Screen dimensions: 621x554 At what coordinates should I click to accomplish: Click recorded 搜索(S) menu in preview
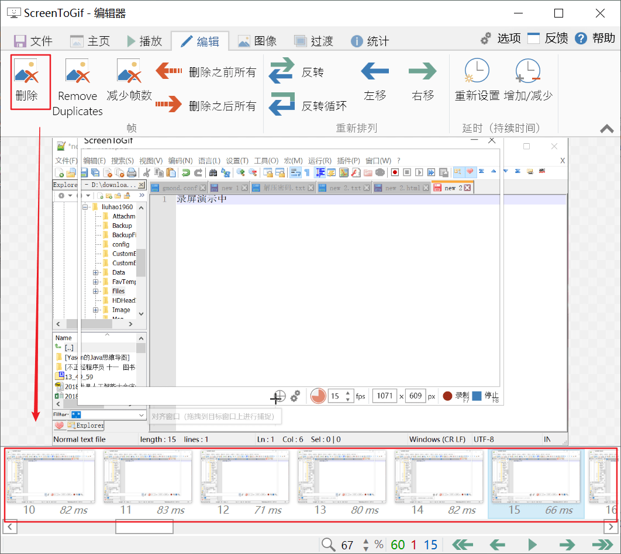coord(122,161)
